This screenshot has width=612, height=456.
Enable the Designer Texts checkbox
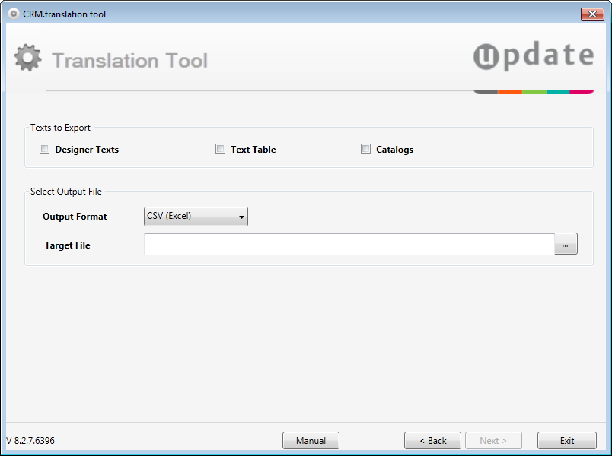click(44, 148)
